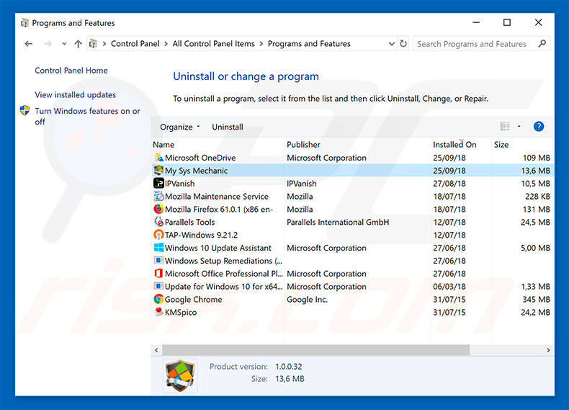Click All Control Panel Items breadcrumb

[x=213, y=43]
